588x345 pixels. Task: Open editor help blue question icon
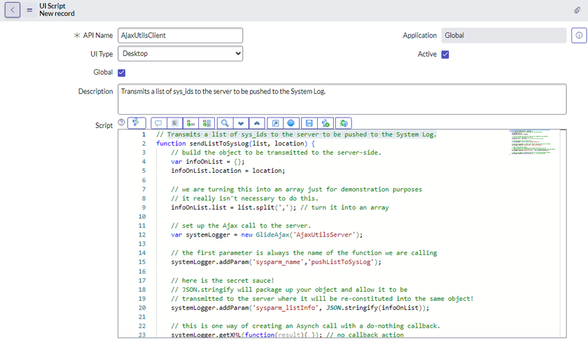(x=291, y=123)
